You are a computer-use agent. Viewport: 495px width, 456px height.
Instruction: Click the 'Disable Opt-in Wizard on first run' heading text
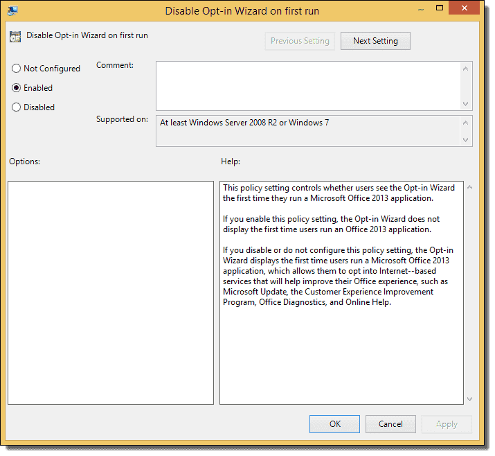87,35
